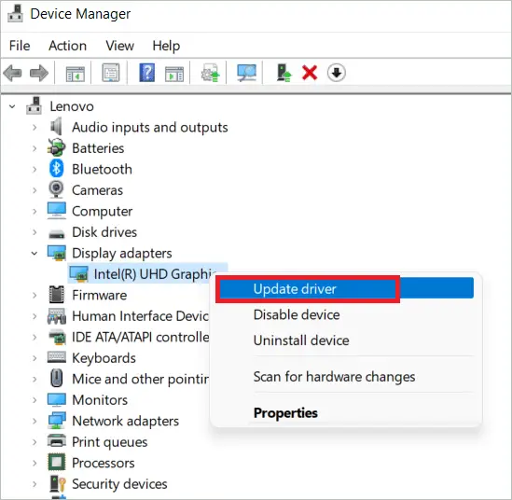The width and height of the screenshot is (512, 500).
Task: Open the Properties toolbar icon
Action: coord(111,73)
